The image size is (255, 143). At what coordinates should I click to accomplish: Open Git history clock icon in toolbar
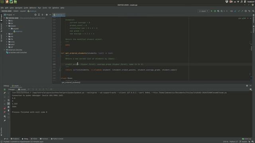click(245, 11)
